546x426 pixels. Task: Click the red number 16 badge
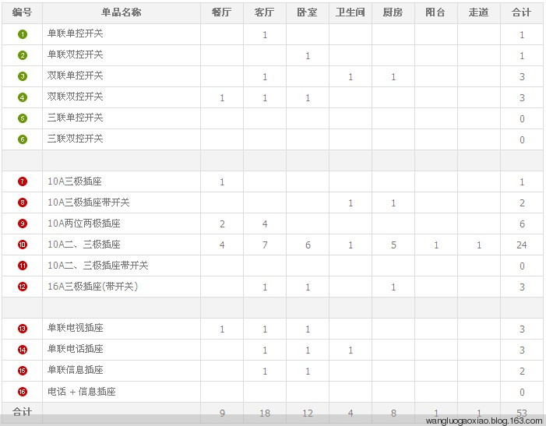23,392
